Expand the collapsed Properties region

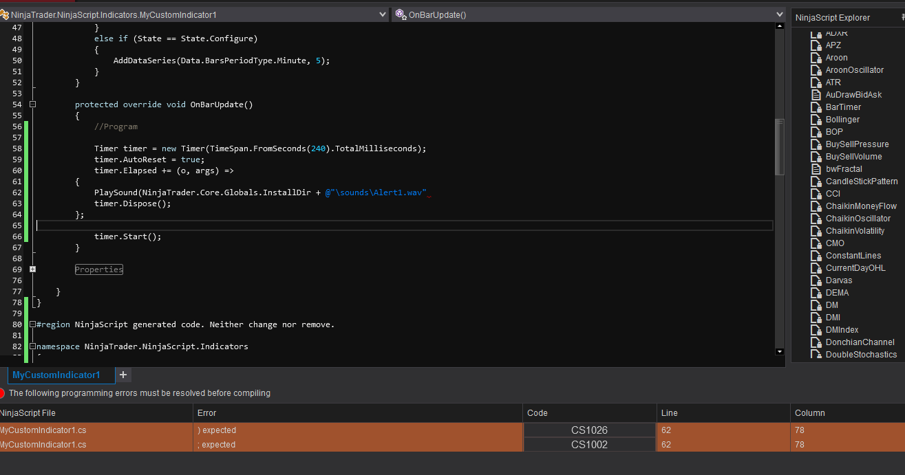click(x=32, y=269)
